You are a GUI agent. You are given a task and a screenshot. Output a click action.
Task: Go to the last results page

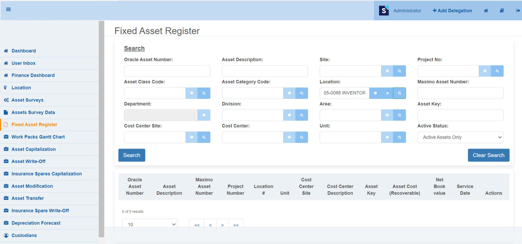pyautogui.click(x=236, y=225)
